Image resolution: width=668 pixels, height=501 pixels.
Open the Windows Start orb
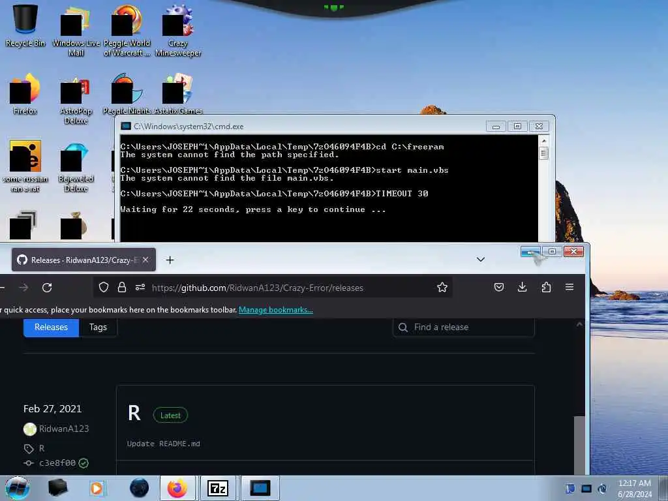18,488
